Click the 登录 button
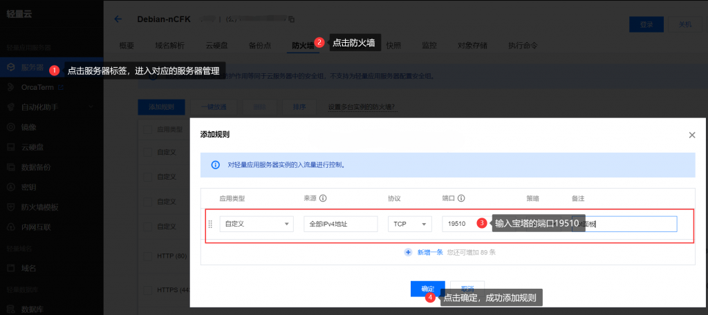Viewport: 708px width, 315px height. 646,23
